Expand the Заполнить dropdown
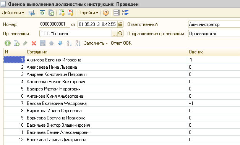Image resolution: width=240 pixels, height=145 pixels. (96, 43)
